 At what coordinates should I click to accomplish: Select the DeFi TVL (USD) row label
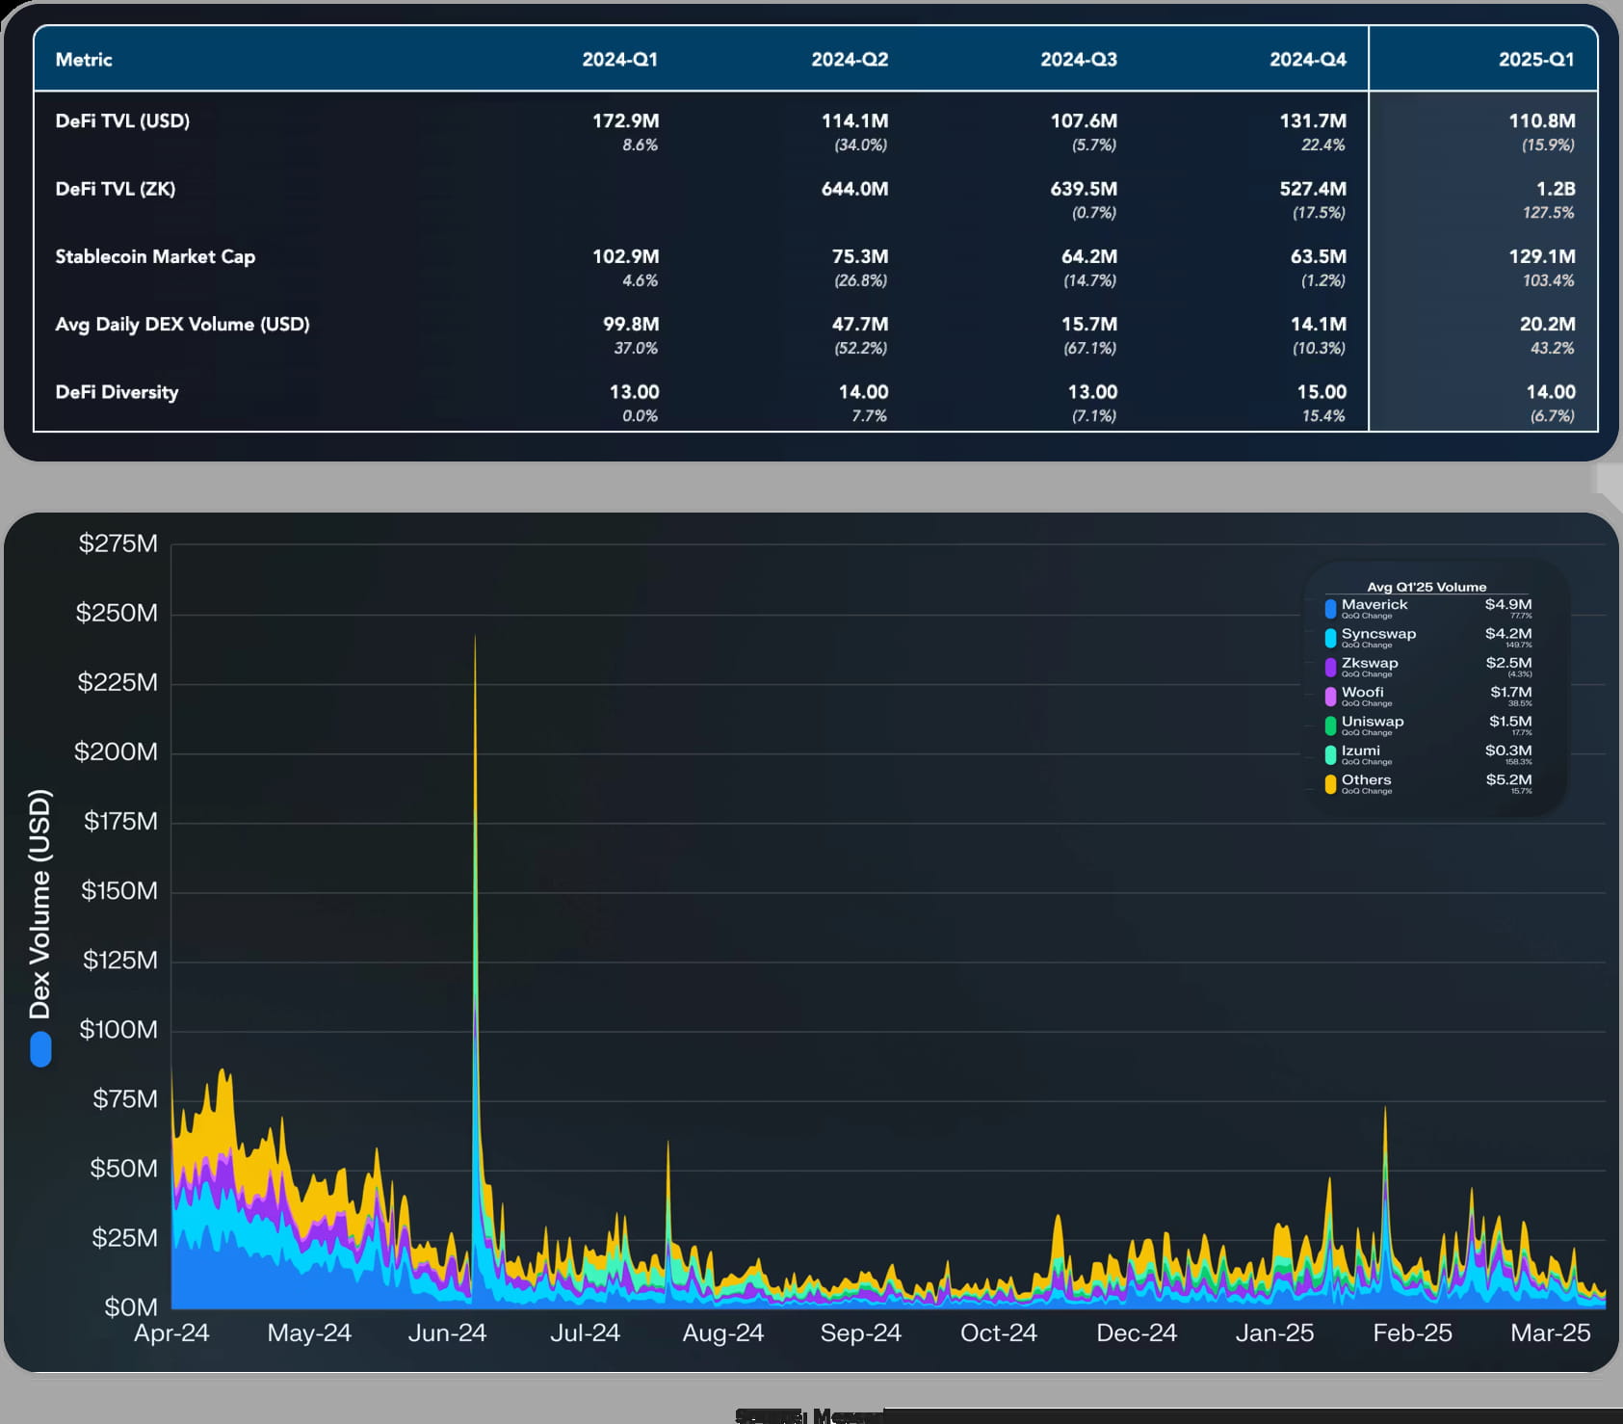[x=122, y=121]
